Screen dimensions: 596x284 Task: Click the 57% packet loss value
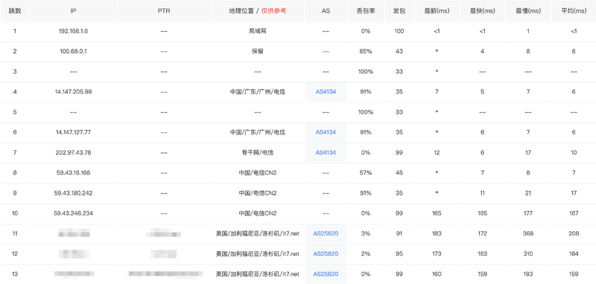(366, 172)
